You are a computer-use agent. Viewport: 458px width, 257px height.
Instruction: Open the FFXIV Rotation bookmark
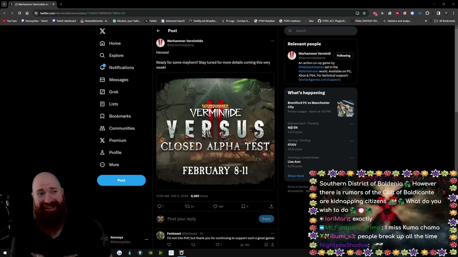pyautogui.click(x=264, y=21)
